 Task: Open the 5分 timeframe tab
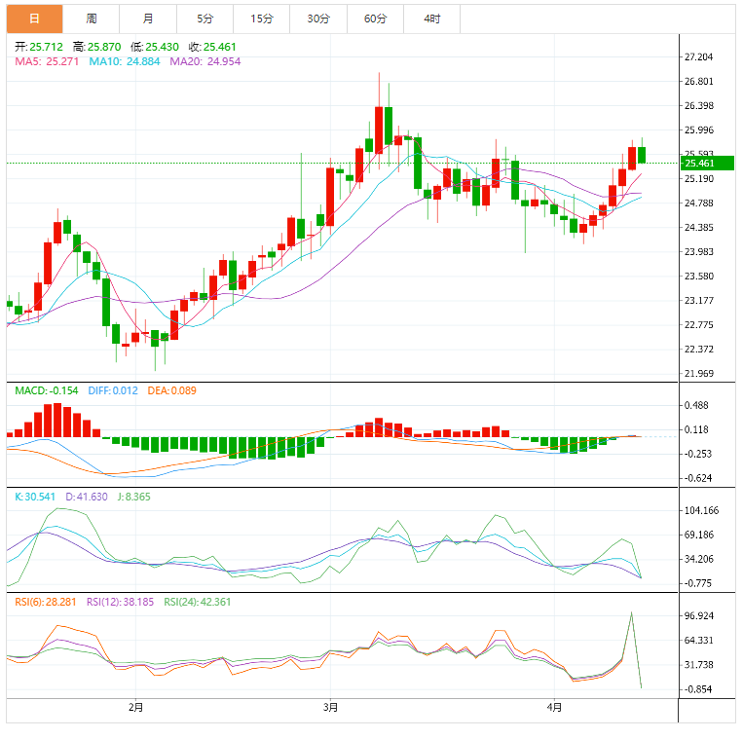pyautogui.click(x=205, y=18)
